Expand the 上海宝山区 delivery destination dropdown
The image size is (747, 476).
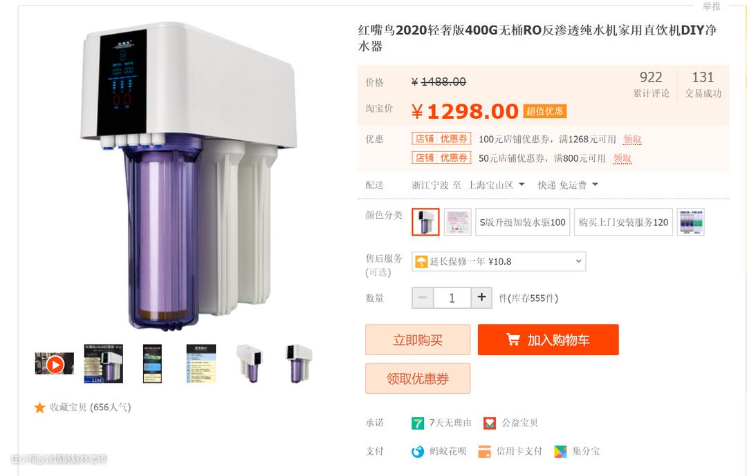(x=496, y=184)
